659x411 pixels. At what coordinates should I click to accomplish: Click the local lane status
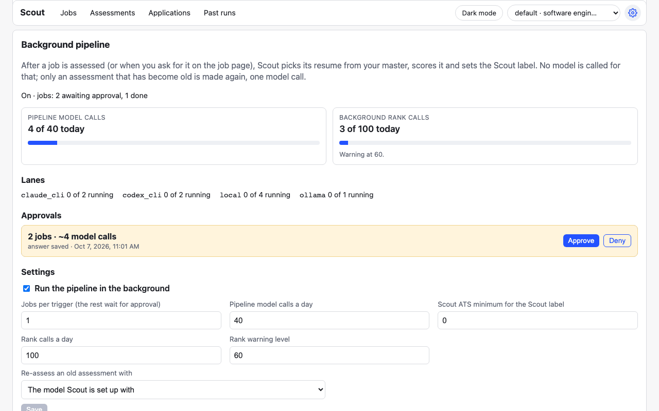tap(255, 195)
